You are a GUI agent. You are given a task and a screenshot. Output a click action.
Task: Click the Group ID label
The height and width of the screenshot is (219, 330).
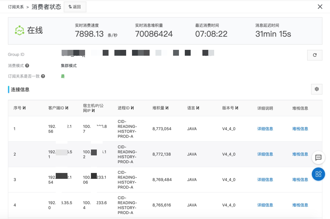pos(16,55)
